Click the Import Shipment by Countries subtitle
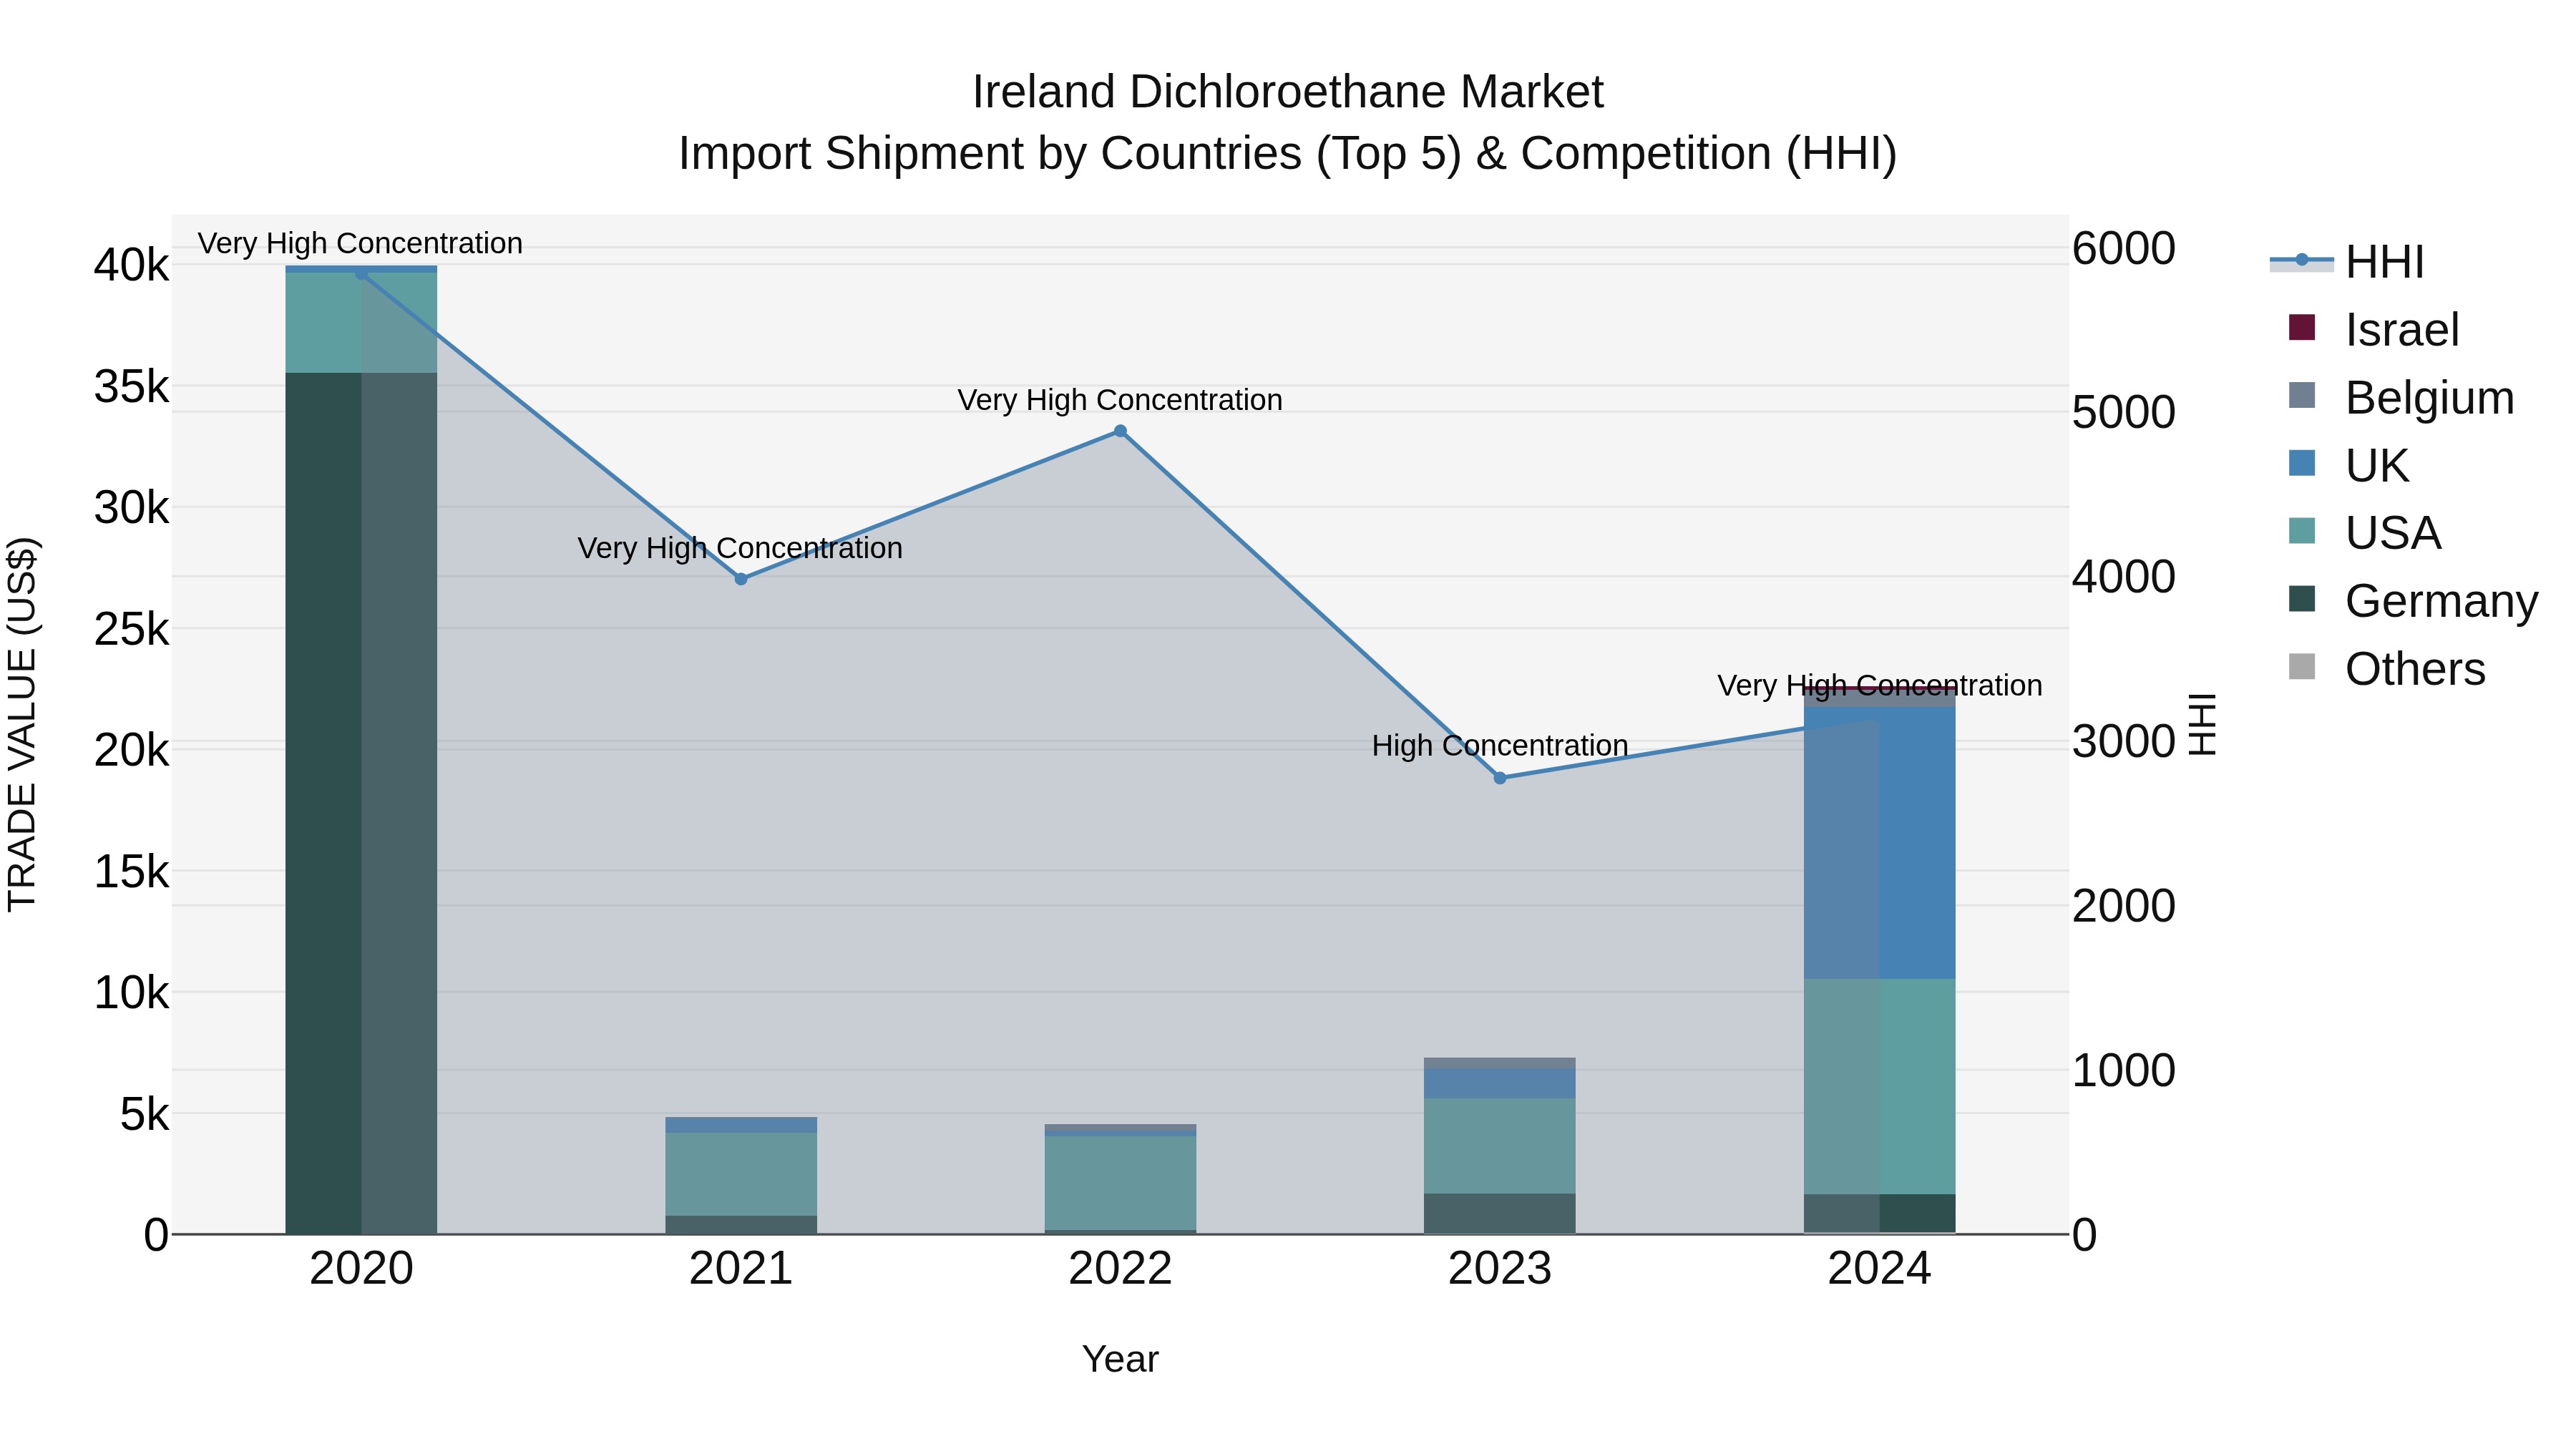 click(1288, 154)
